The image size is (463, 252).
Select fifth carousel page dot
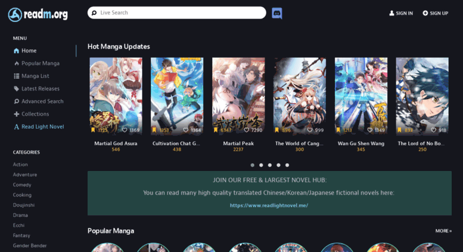point(287,165)
